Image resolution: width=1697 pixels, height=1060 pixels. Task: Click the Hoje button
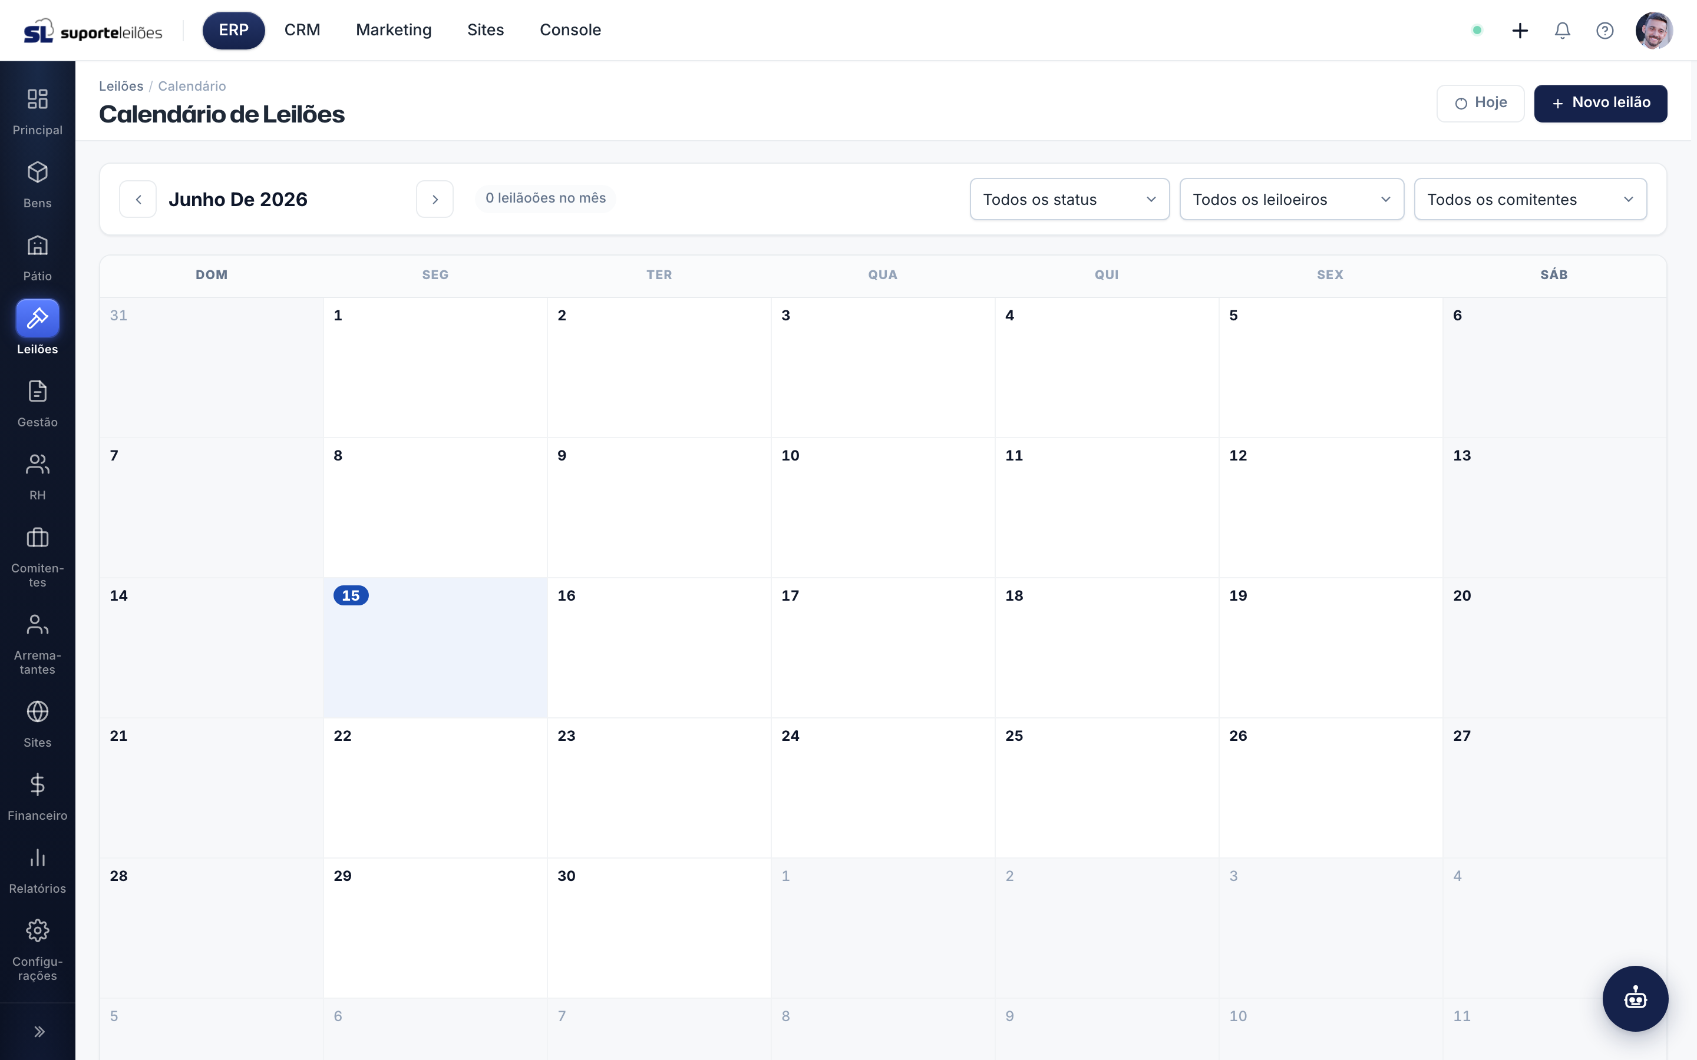pyautogui.click(x=1480, y=103)
